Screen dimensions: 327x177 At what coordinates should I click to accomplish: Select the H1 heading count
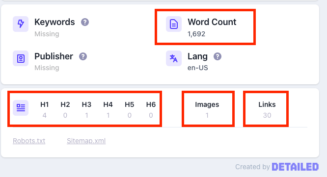coord(44,109)
